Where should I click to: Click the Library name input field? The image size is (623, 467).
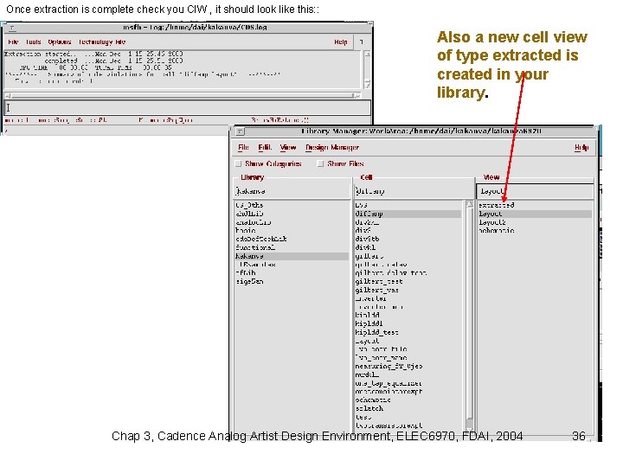point(292,191)
